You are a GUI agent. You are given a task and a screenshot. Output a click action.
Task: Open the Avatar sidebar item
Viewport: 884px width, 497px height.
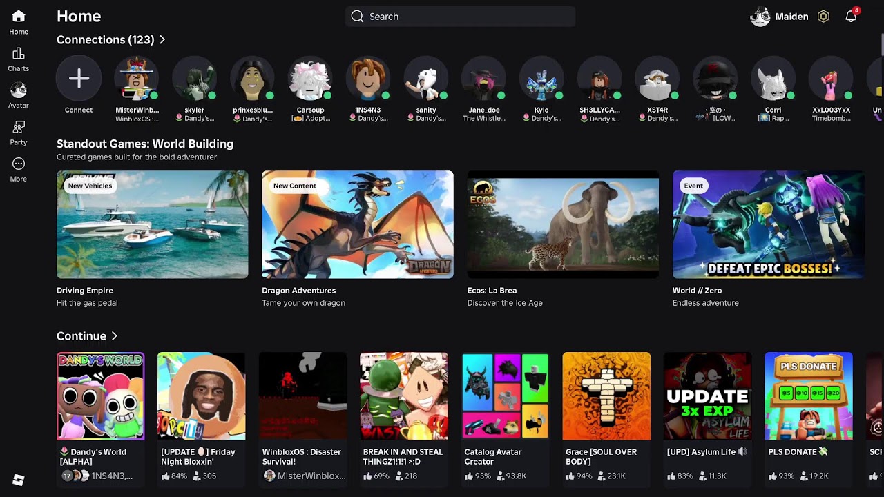point(19,96)
